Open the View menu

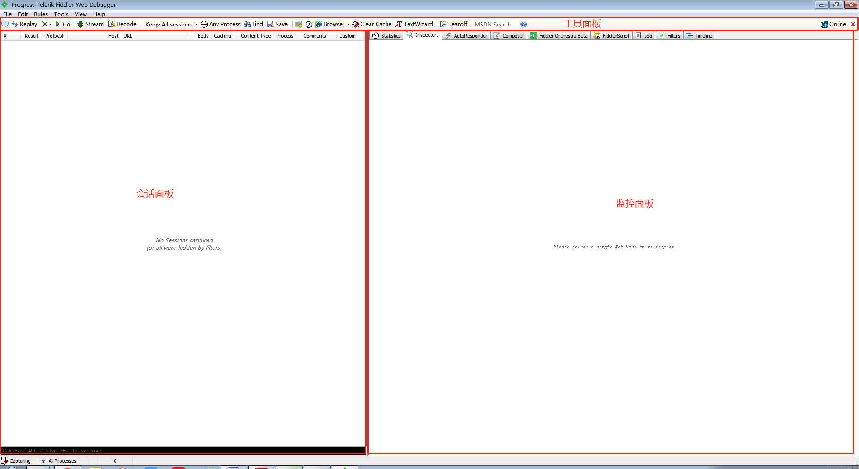(x=81, y=14)
